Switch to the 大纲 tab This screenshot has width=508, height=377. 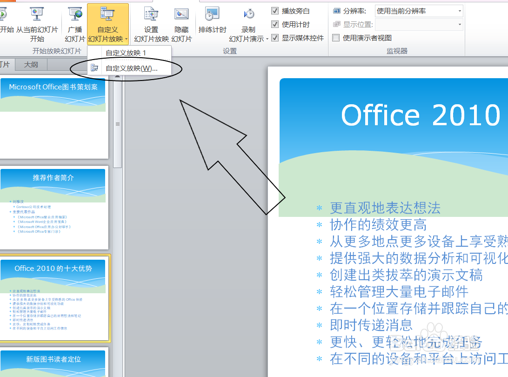tap(31, 65)
